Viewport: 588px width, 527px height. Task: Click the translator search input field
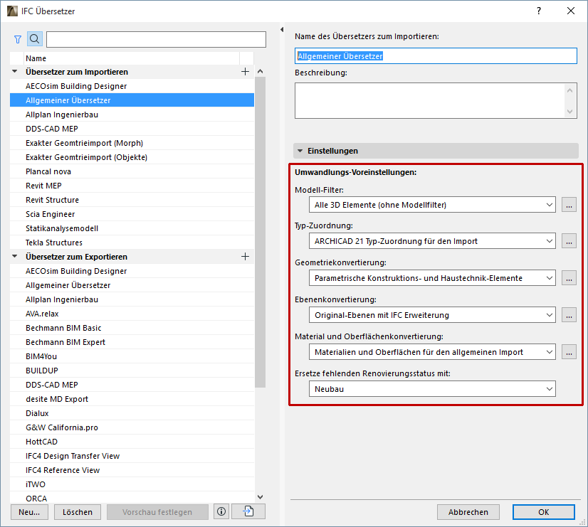pyautogui.click(x=156, y=39)
